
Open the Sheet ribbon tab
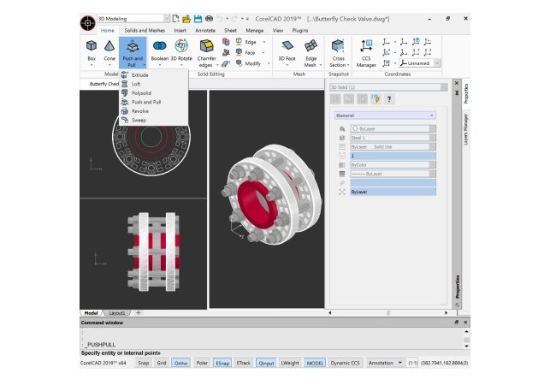point(230,31)
